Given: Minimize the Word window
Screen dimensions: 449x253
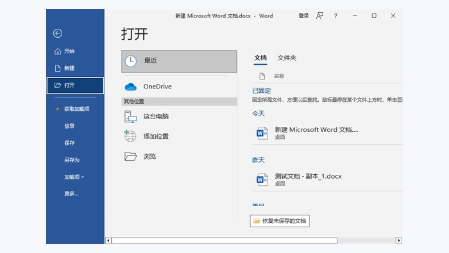Looking at the screenshot, I should (355, 16).
